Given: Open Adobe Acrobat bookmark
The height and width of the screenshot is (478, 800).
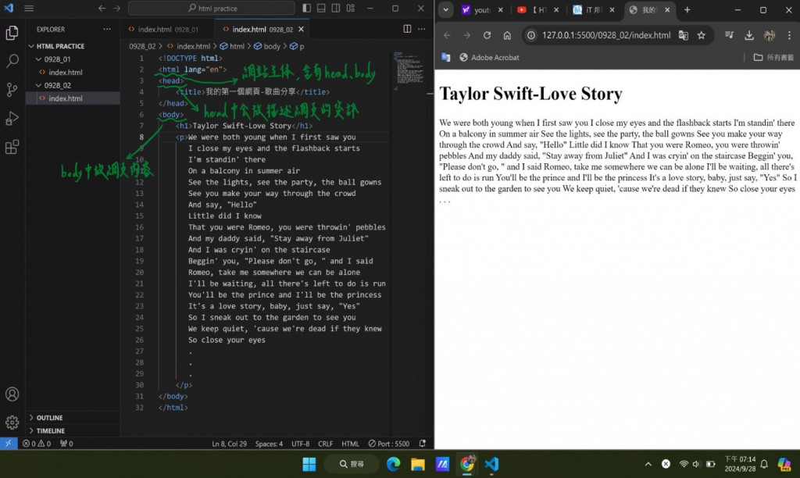Looking at the screenshot, I should click(x=489, y=57).
